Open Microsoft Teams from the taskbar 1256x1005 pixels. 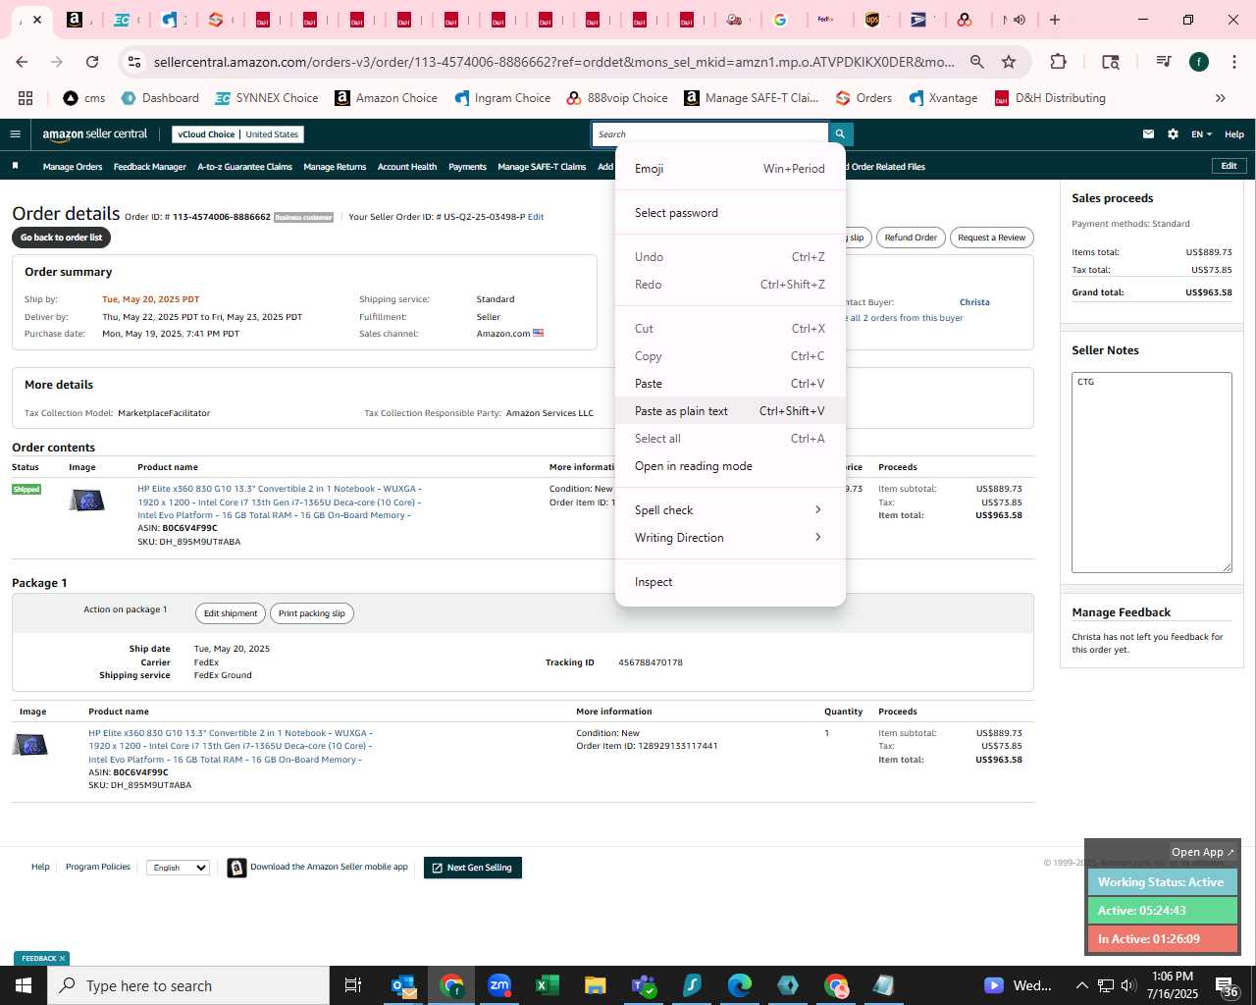click(644, 985)
